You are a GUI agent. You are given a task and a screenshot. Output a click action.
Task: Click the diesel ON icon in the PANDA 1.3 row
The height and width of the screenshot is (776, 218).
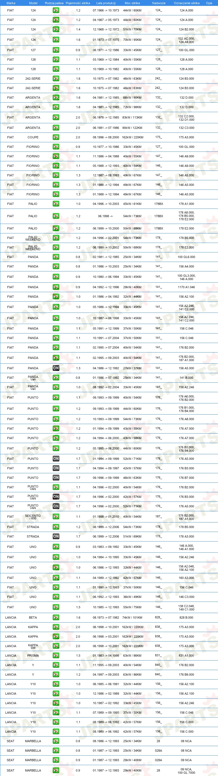(x=56, y=368)
